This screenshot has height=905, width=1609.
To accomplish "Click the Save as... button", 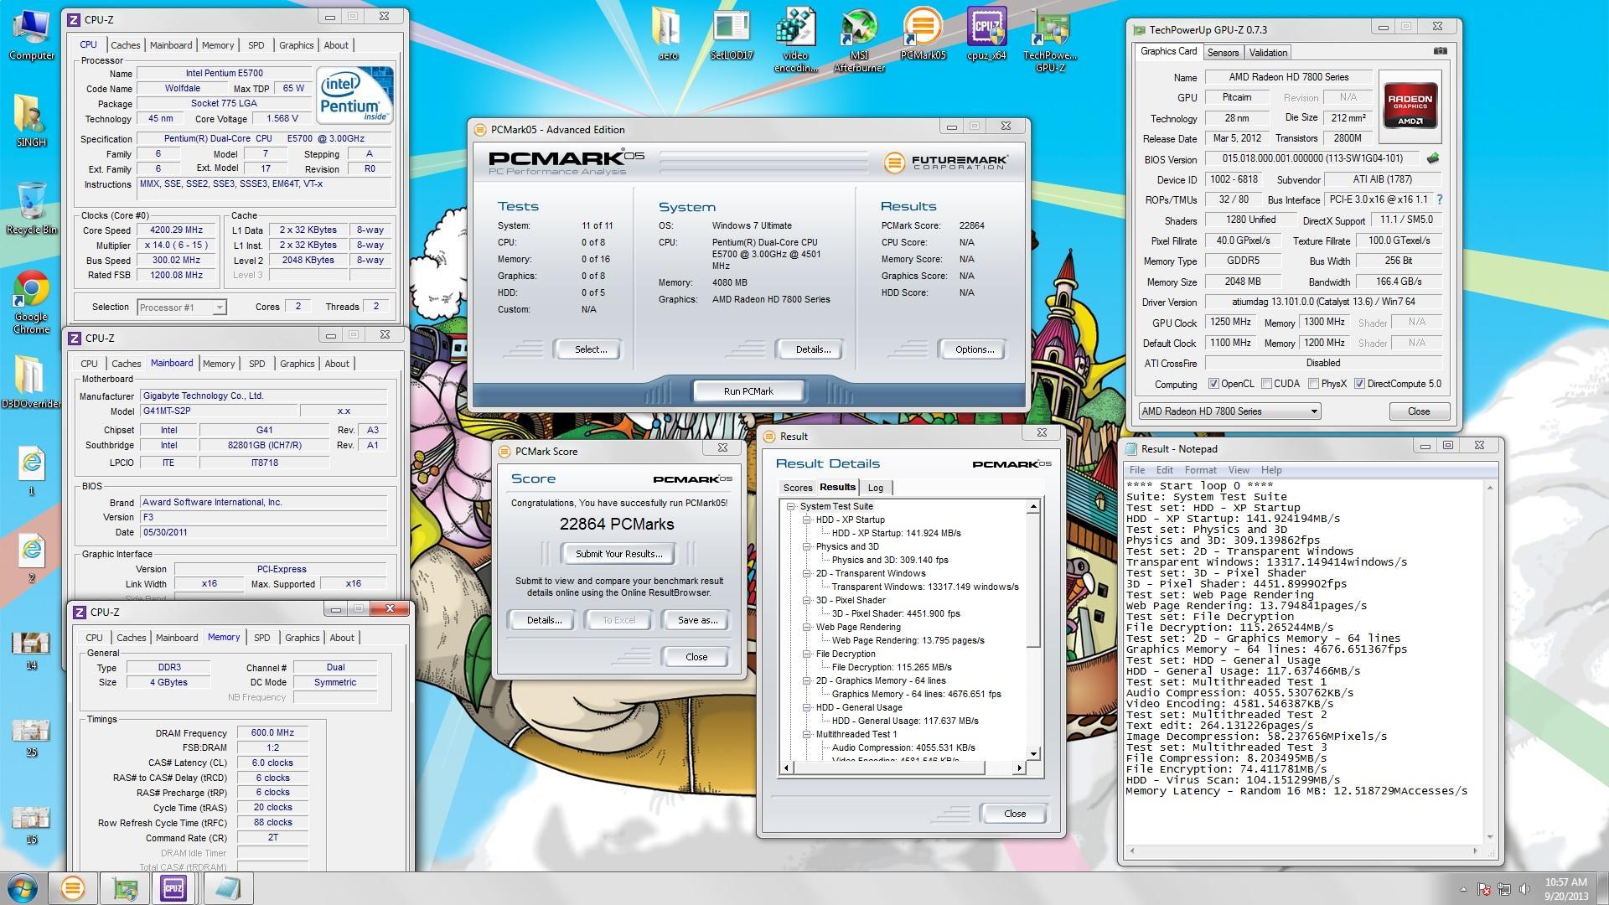I will pos(697,620).
